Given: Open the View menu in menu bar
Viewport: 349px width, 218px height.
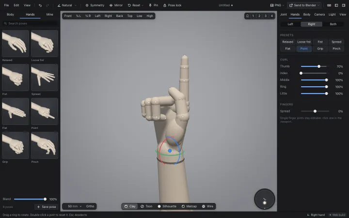Looking at the screenshot, I should pos(27,5).
